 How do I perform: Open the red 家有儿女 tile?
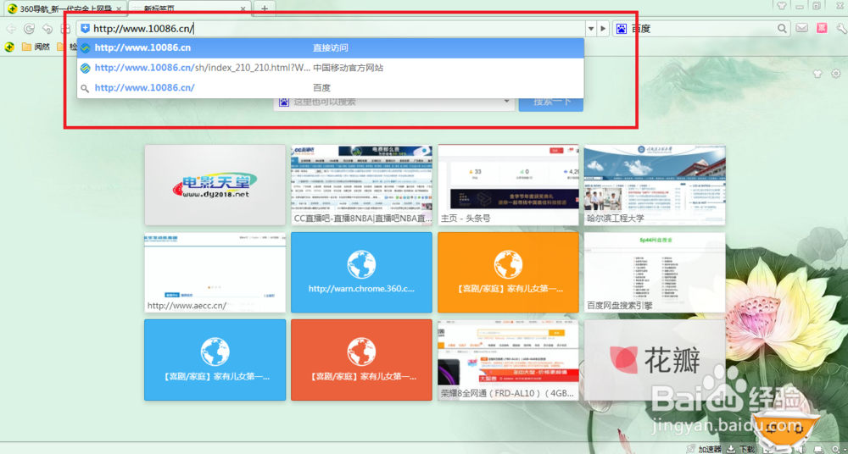pos(362,360)
